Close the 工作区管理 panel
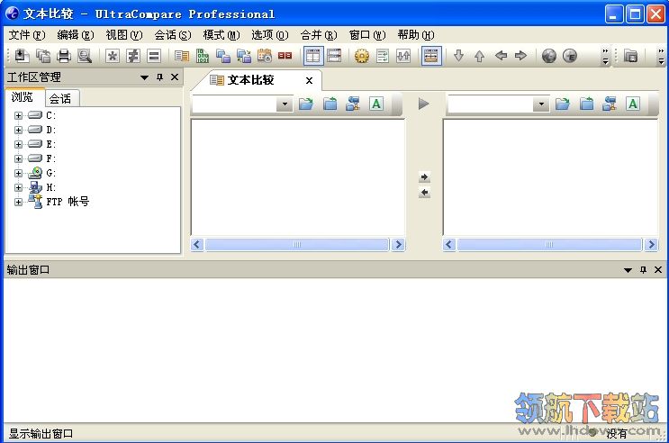The image size is (669, 443). tap(175, 77)
